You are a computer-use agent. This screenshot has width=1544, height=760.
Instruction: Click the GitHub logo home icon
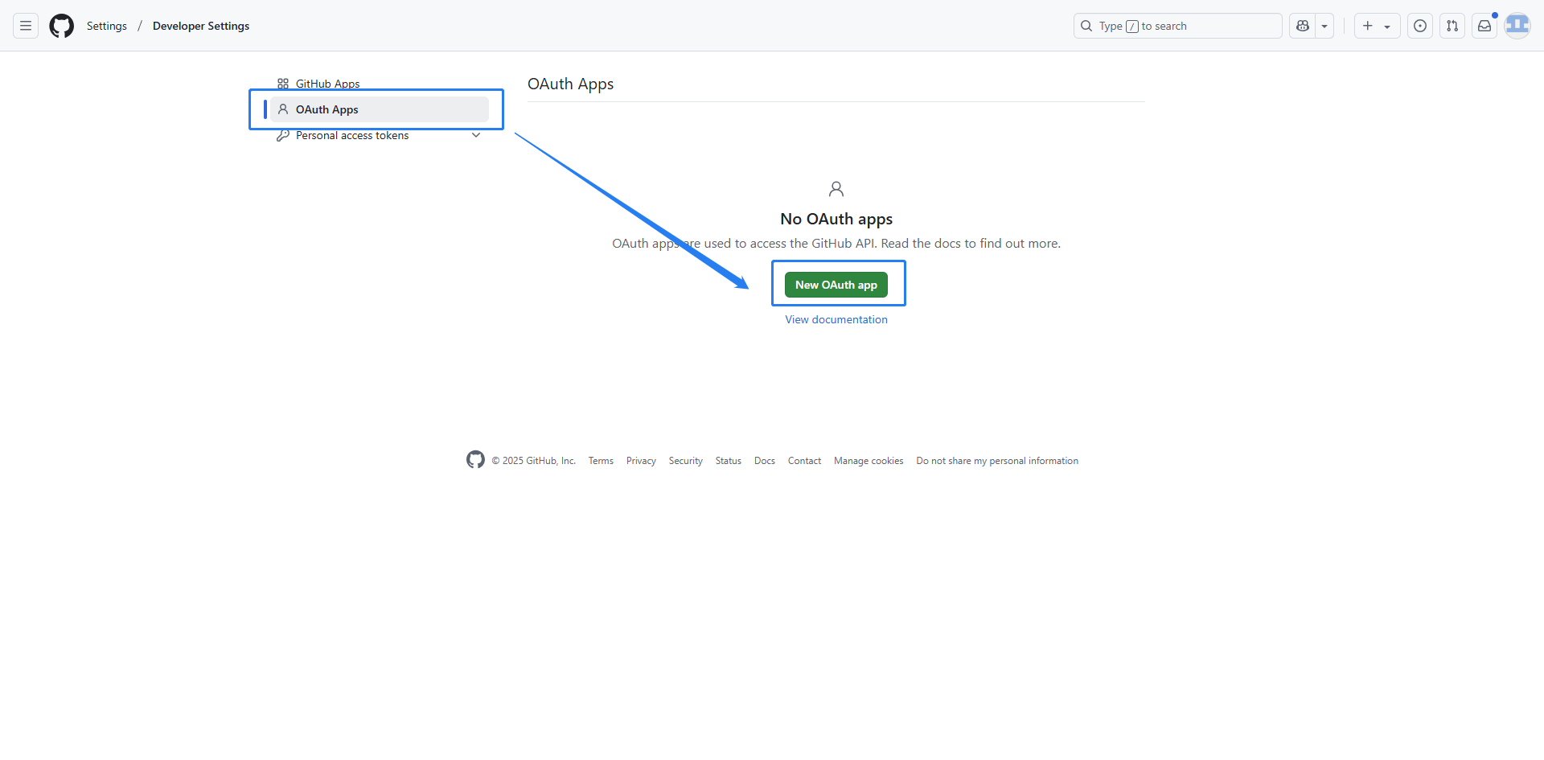pos(61,26)
